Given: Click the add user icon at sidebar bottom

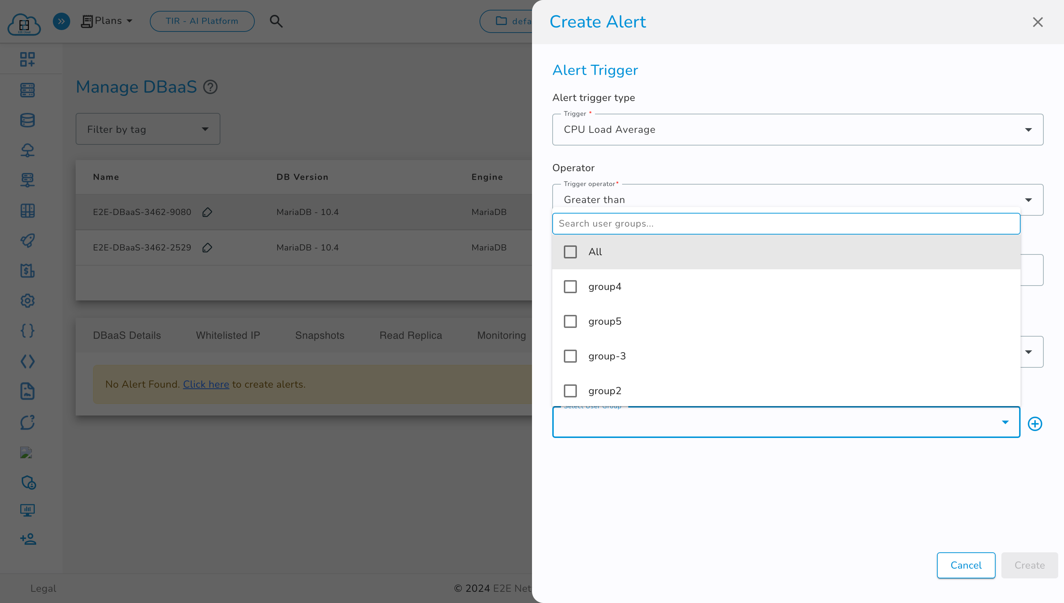Looking at the screenshot, I should point(28,539).
